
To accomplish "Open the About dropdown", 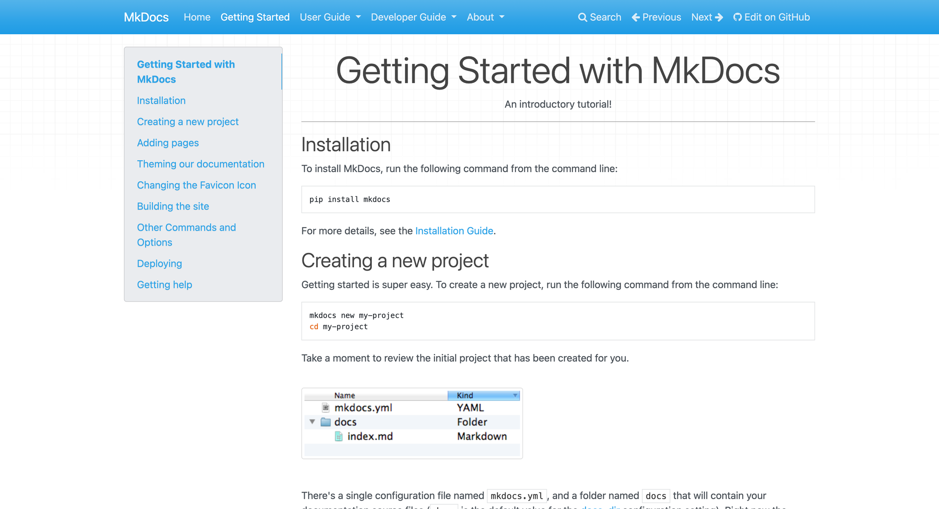I will 485,17.
